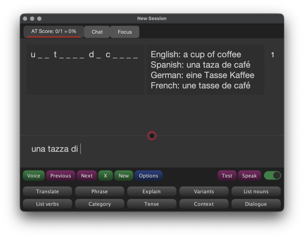This screenshot has width=304, height=238.
Task: Get Context for the phrase
Action: coord(204,204)
